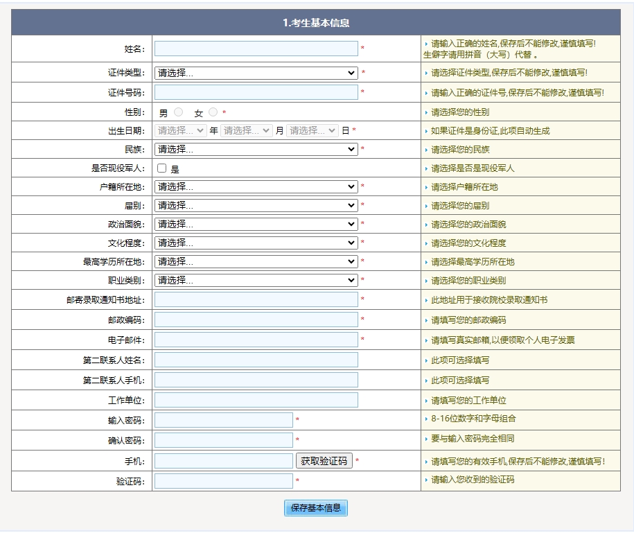Select the 女 gender radio button
This screenshot has width=634, height=533.
click(x=213, y=111)
